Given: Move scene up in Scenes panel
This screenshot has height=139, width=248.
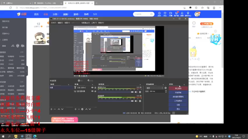Looking at the screenshot, I should [59, 109].
